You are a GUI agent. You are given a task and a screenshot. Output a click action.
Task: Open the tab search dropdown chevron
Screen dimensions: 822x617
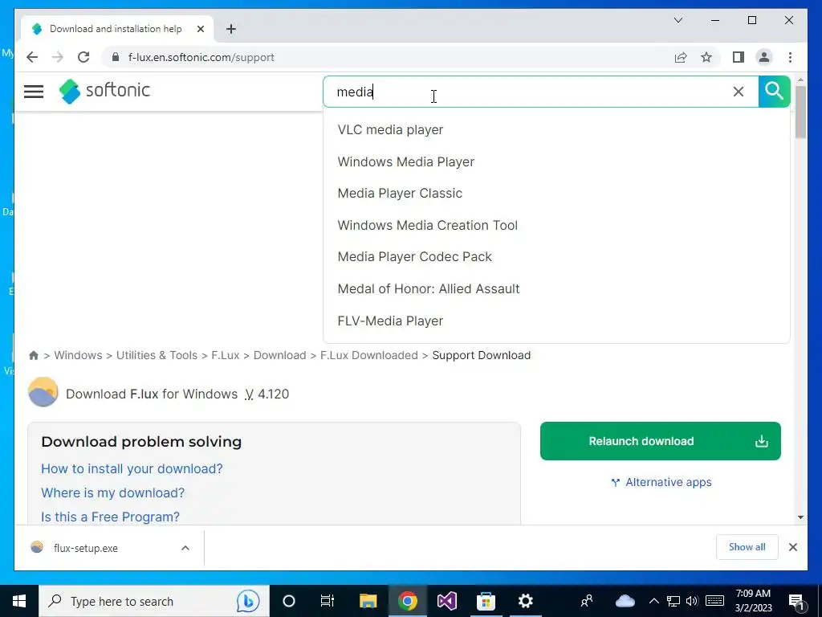coord(678,20)
